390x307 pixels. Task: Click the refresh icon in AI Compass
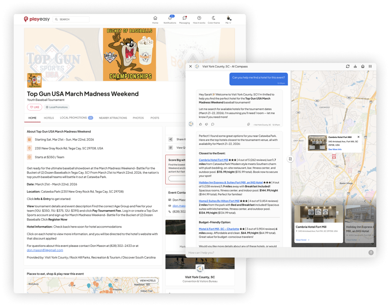pyautogui.click(x=348, y=66)
